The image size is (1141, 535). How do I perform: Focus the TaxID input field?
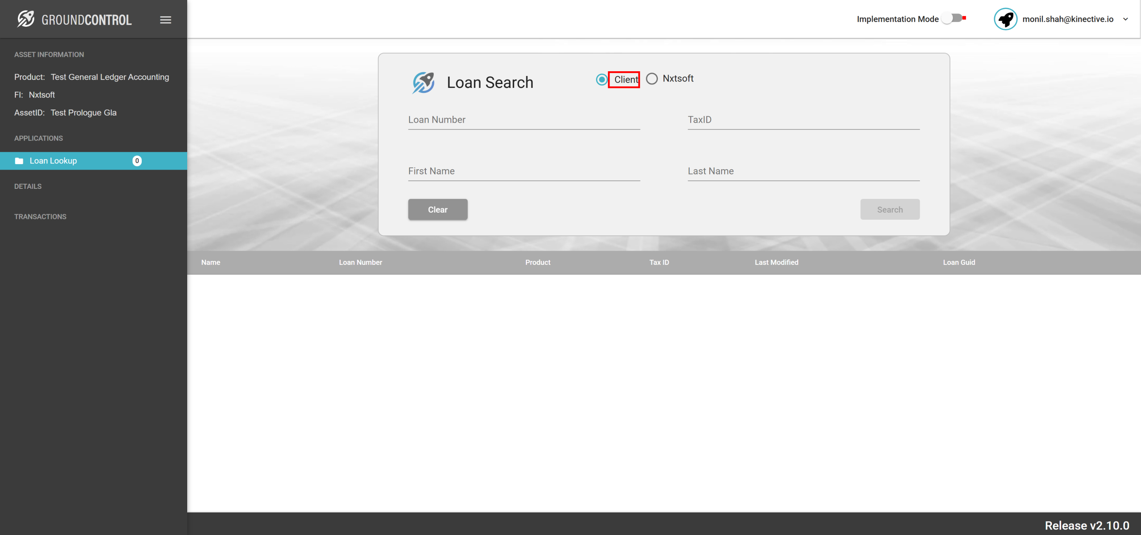pyautogui.click(x=803, y=120)
